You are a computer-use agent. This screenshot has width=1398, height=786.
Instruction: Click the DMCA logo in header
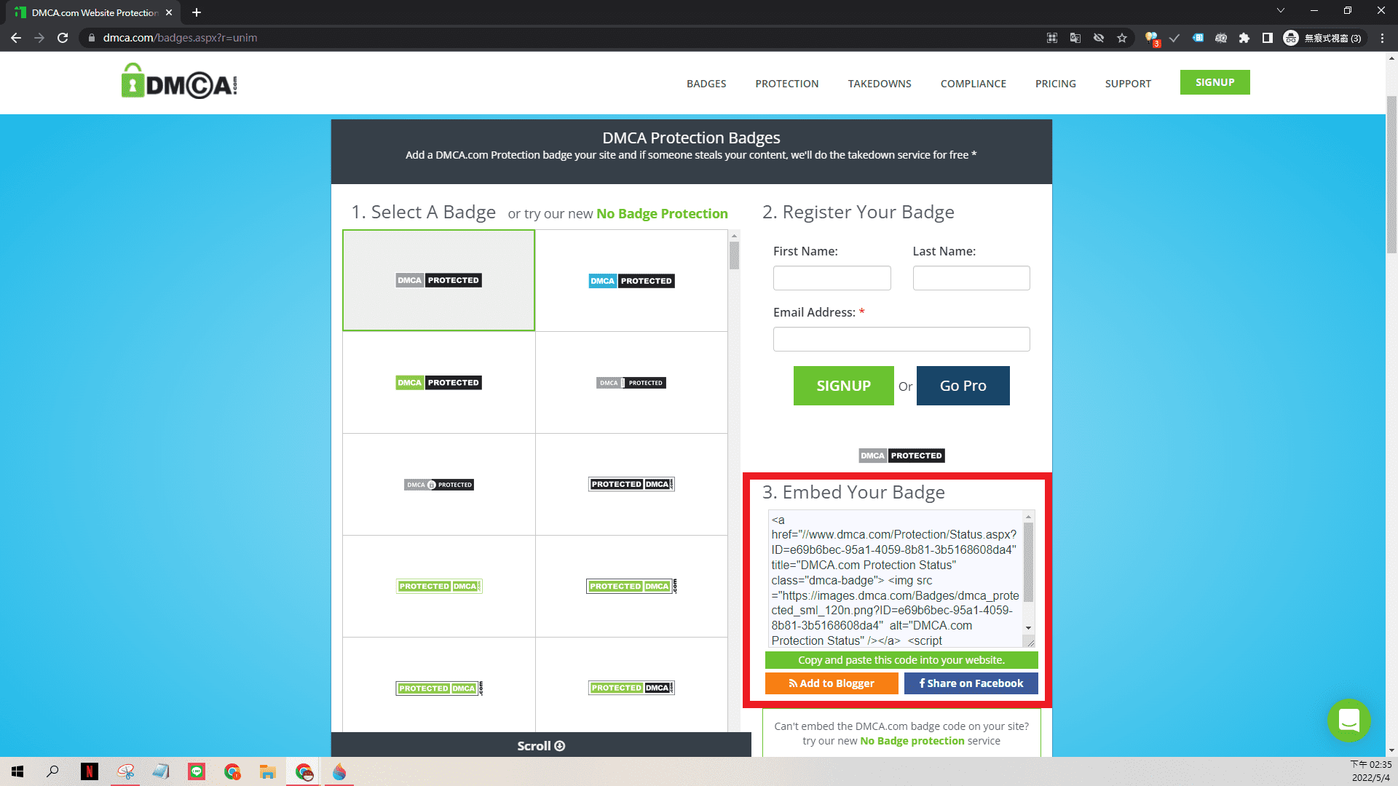(x=179, y=82)
